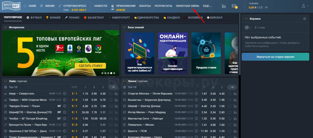Toggle balance visibility eye icon
Image resolution: width=313 pixels, height=138 pixels.
tap(266, 8)
